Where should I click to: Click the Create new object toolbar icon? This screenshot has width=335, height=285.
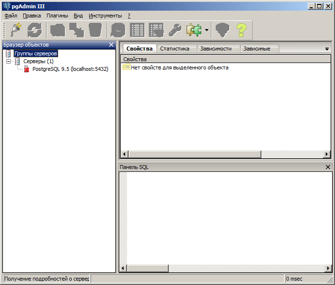(x=77, y=30)
